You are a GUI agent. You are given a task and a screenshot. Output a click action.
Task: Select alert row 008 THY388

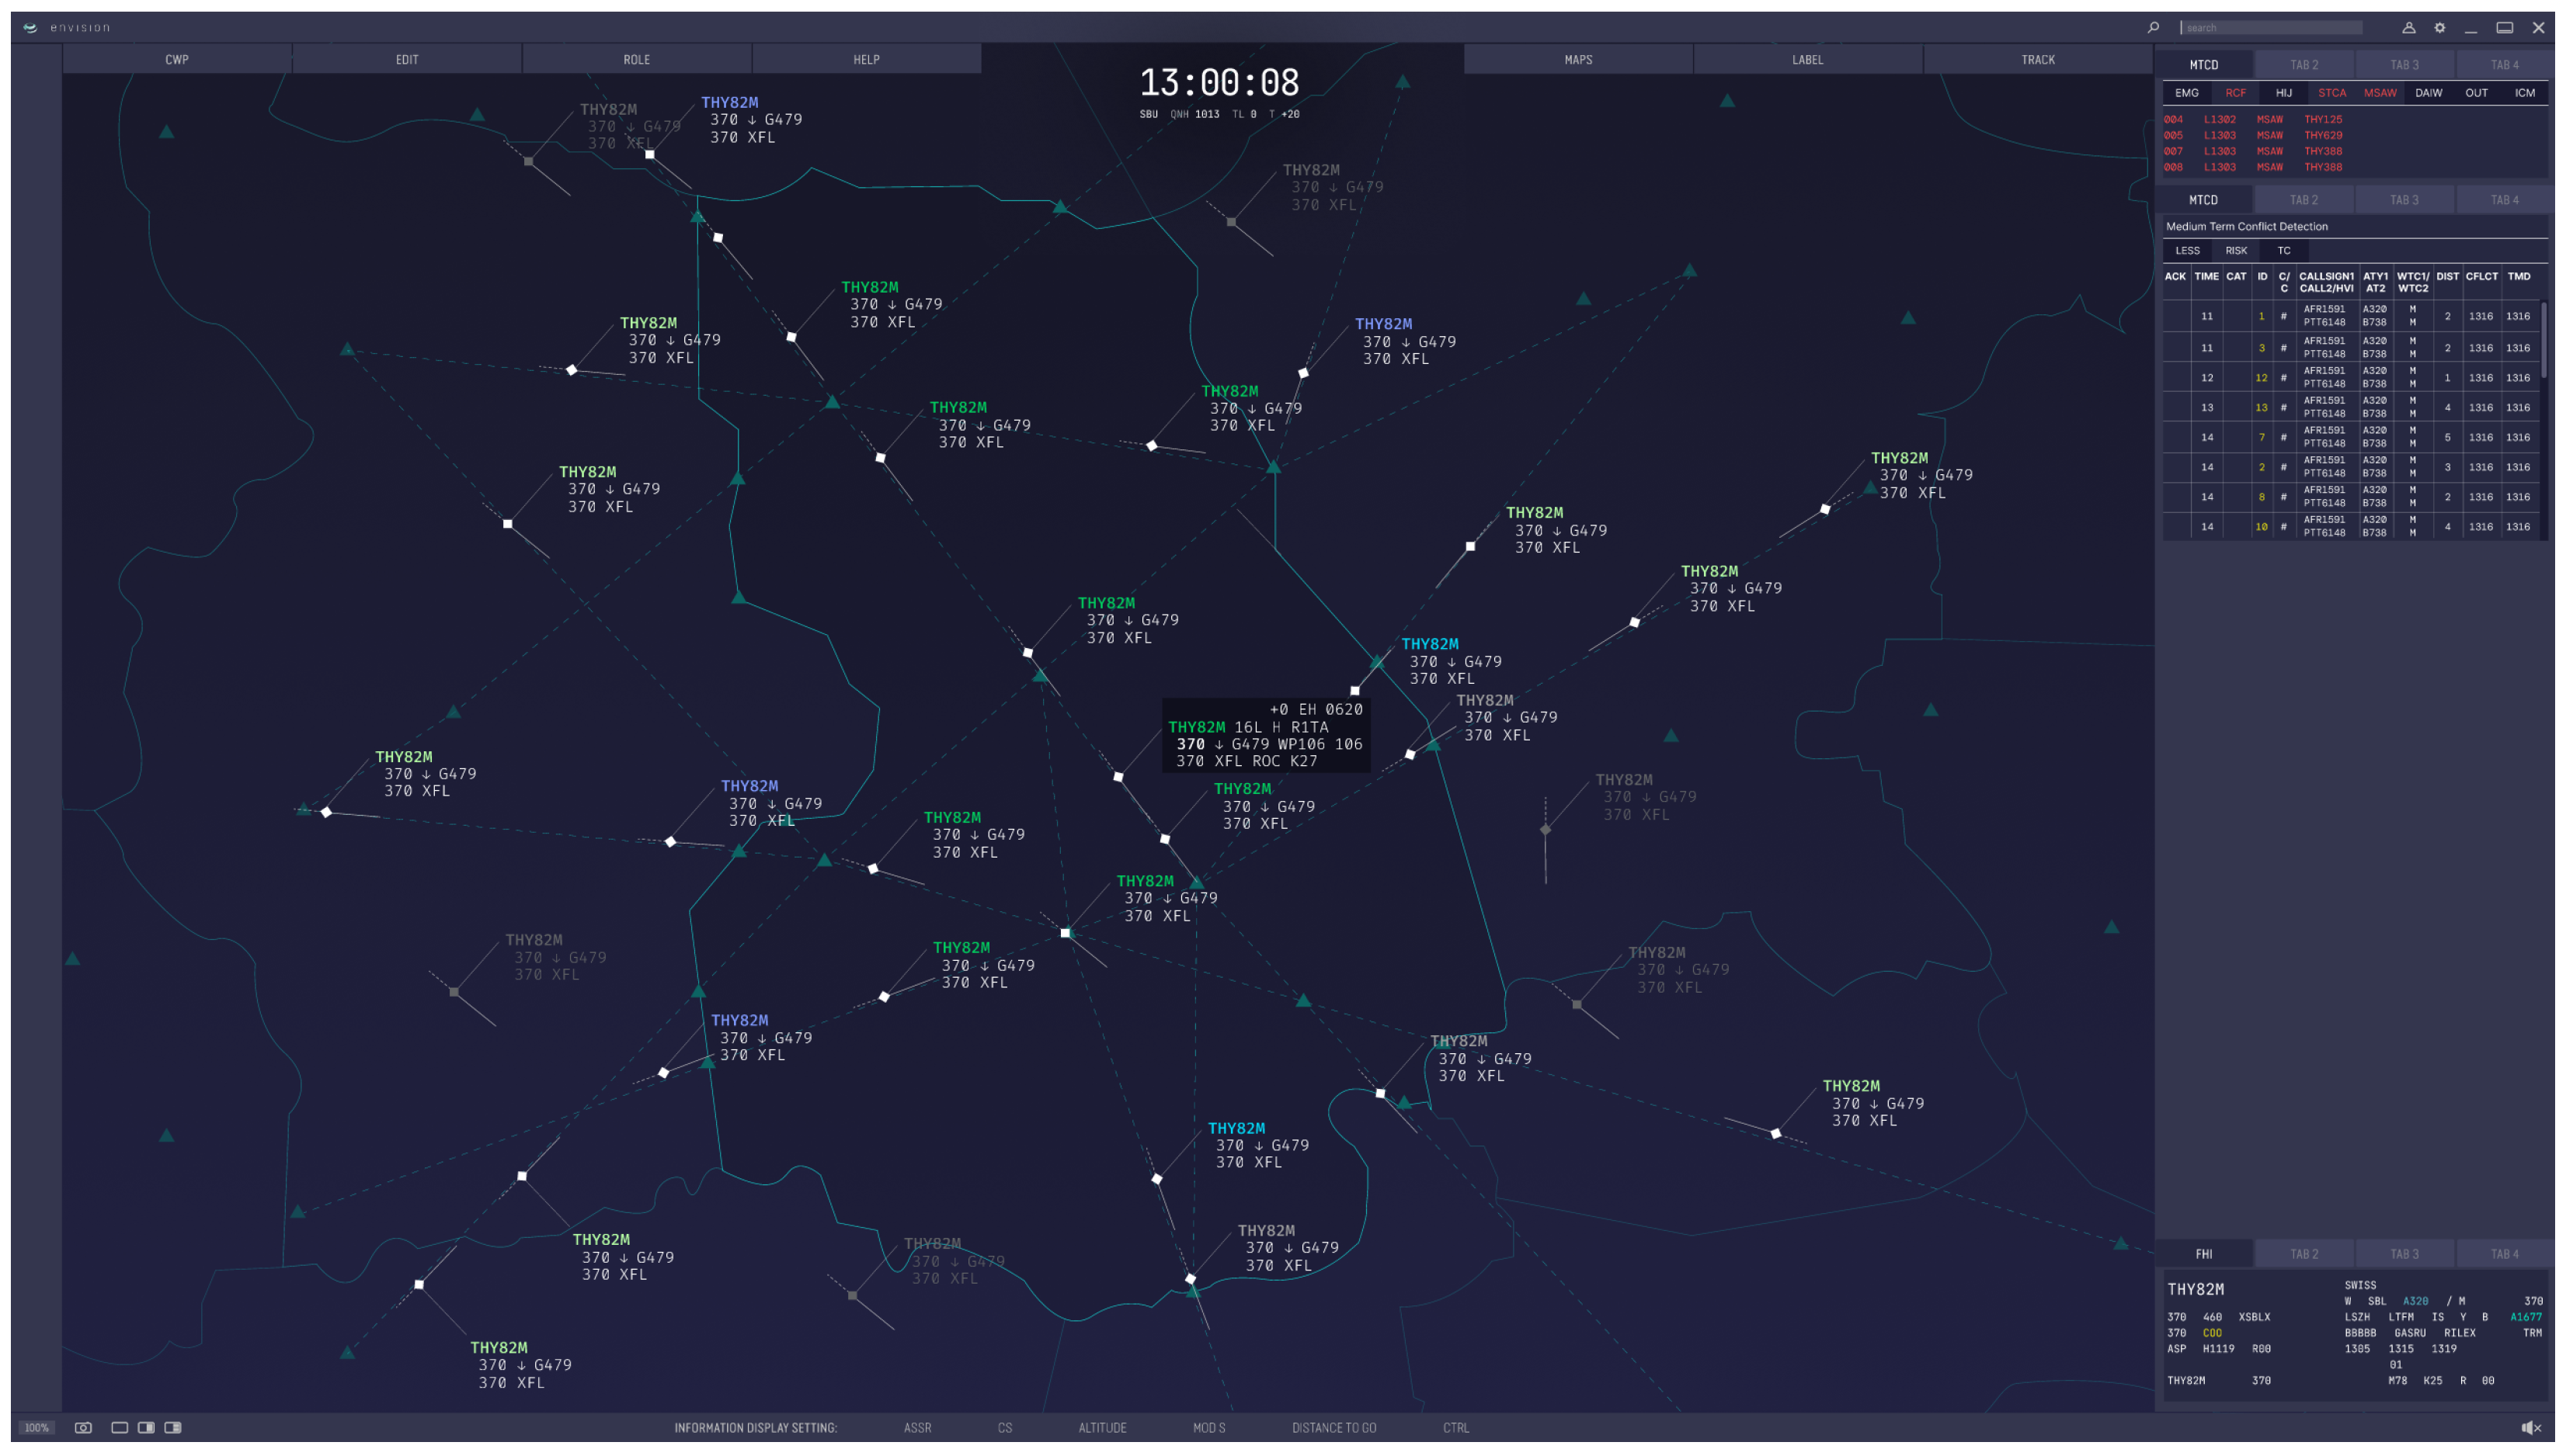click(x=2253, y=168)
